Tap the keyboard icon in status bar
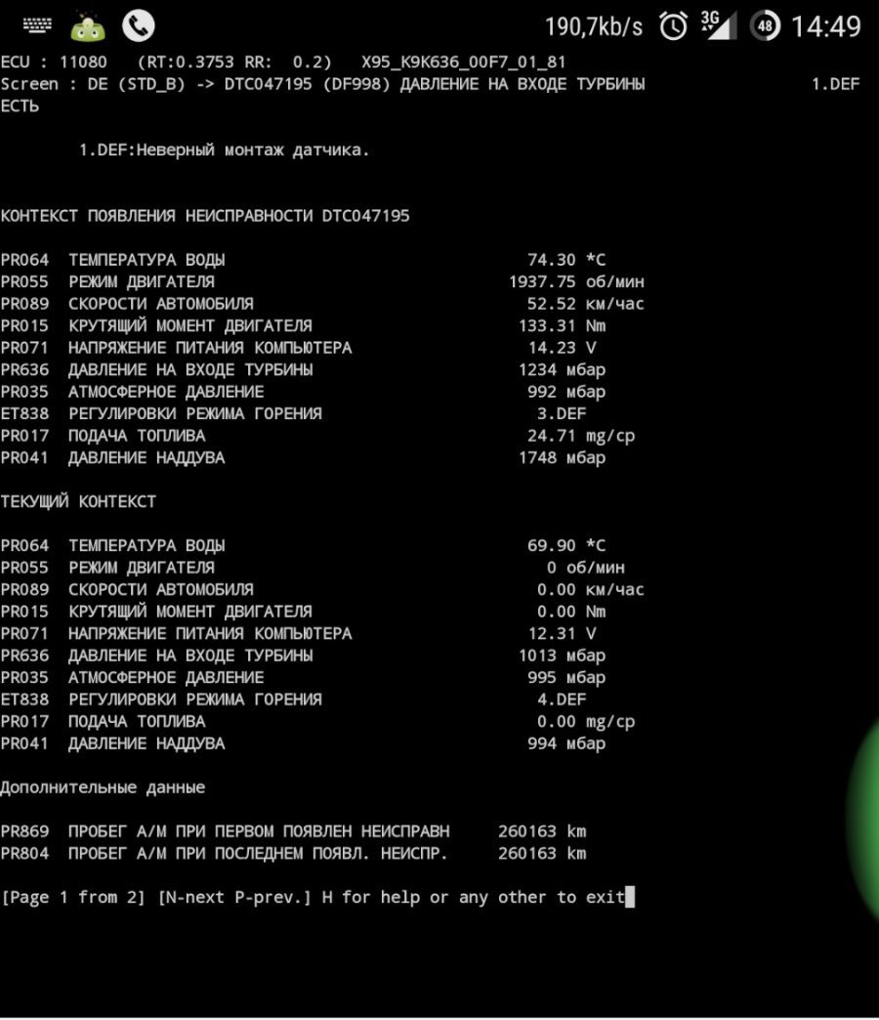The image size is (879, 1020). click(x=37, y=26)
